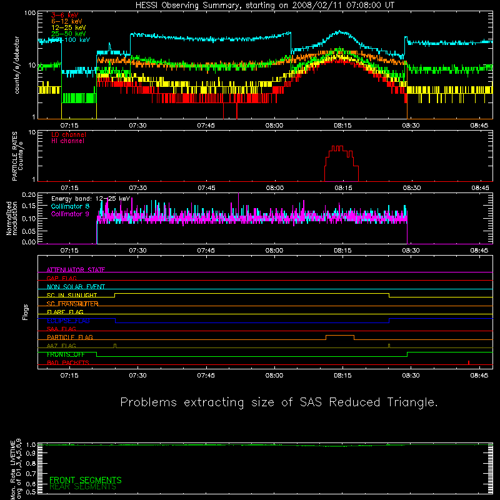Click the AAZ_FLAG label

click(61, 346)
